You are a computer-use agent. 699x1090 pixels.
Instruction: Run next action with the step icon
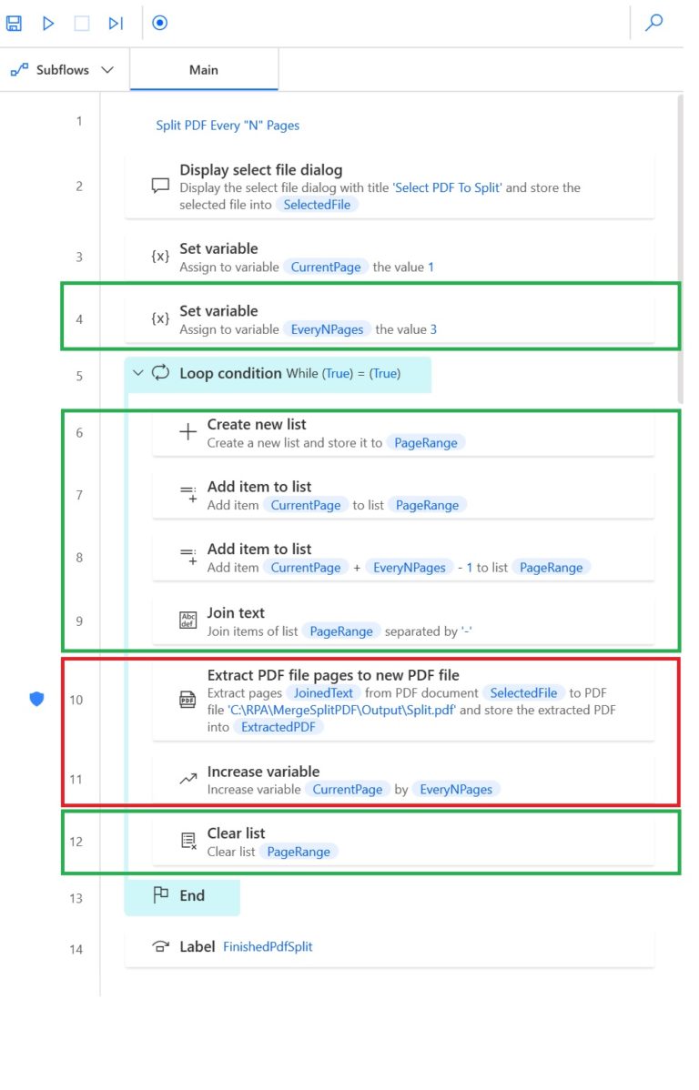click(x=115, y=23)
